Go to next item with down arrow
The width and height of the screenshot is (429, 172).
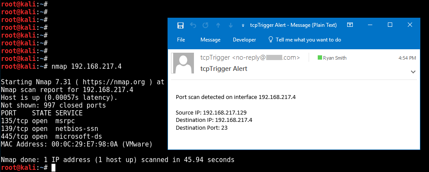click(231, 25)
